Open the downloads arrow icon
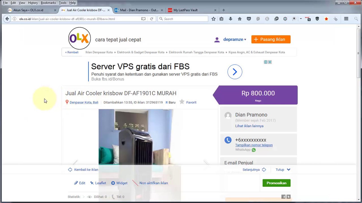Image resolution: width=362 pixels, height=203 pixels. click(230, 19)
